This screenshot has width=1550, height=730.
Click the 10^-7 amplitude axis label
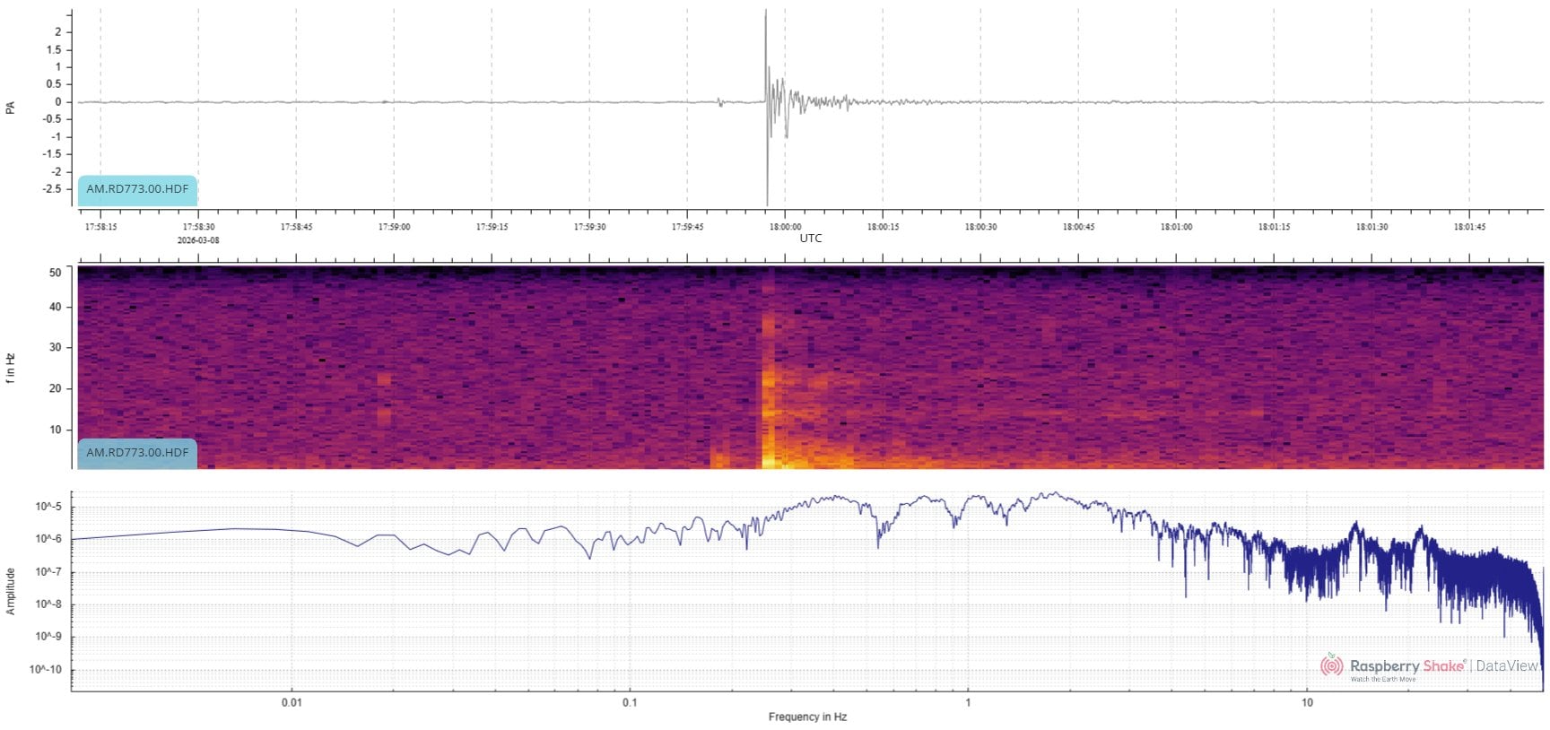click(48, 572)
